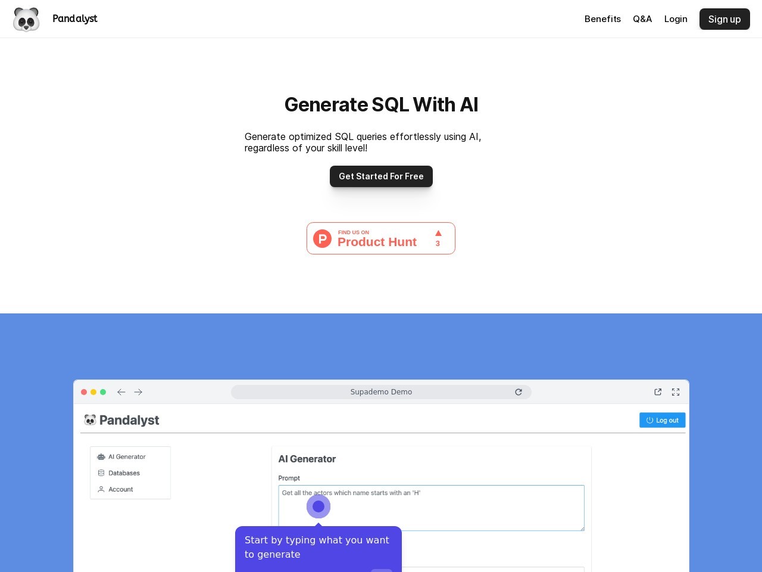The width and height of the screenshot is (762, 572).
Task: Click the Product Hunt P logo
Action: [x=322, y=238]
